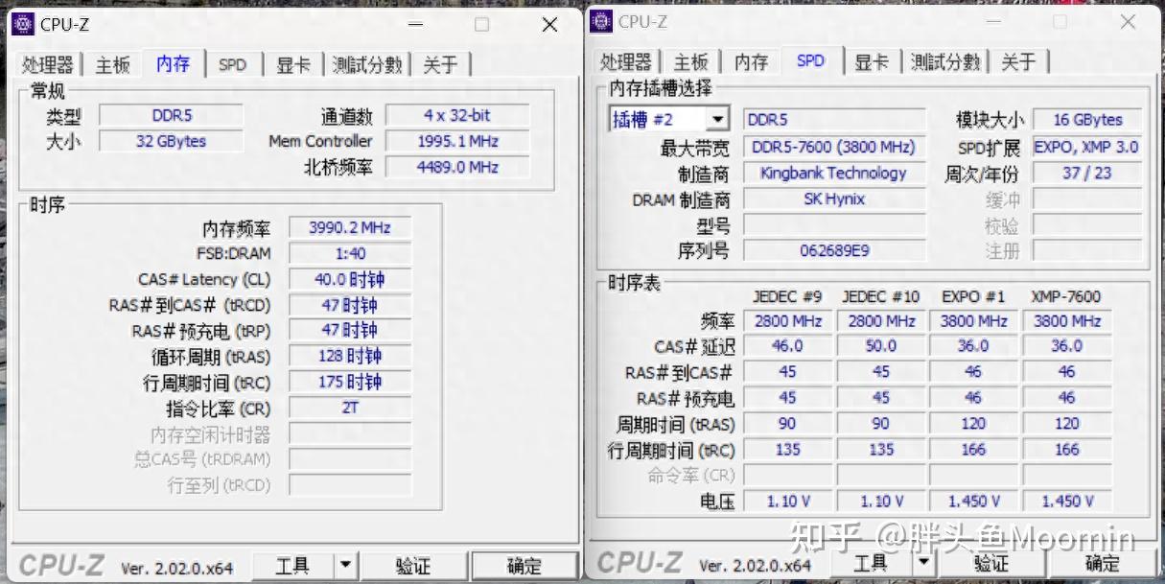
Task: Open 显卡 tab in left CPU-Z window
Action: [x=293, y=65]
